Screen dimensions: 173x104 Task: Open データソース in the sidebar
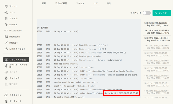15,101
